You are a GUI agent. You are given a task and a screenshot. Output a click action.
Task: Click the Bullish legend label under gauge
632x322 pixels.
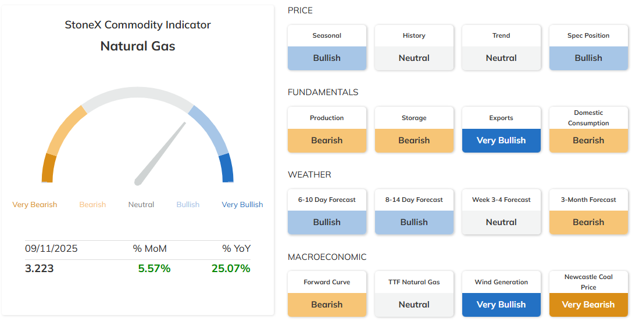(188, 205)
